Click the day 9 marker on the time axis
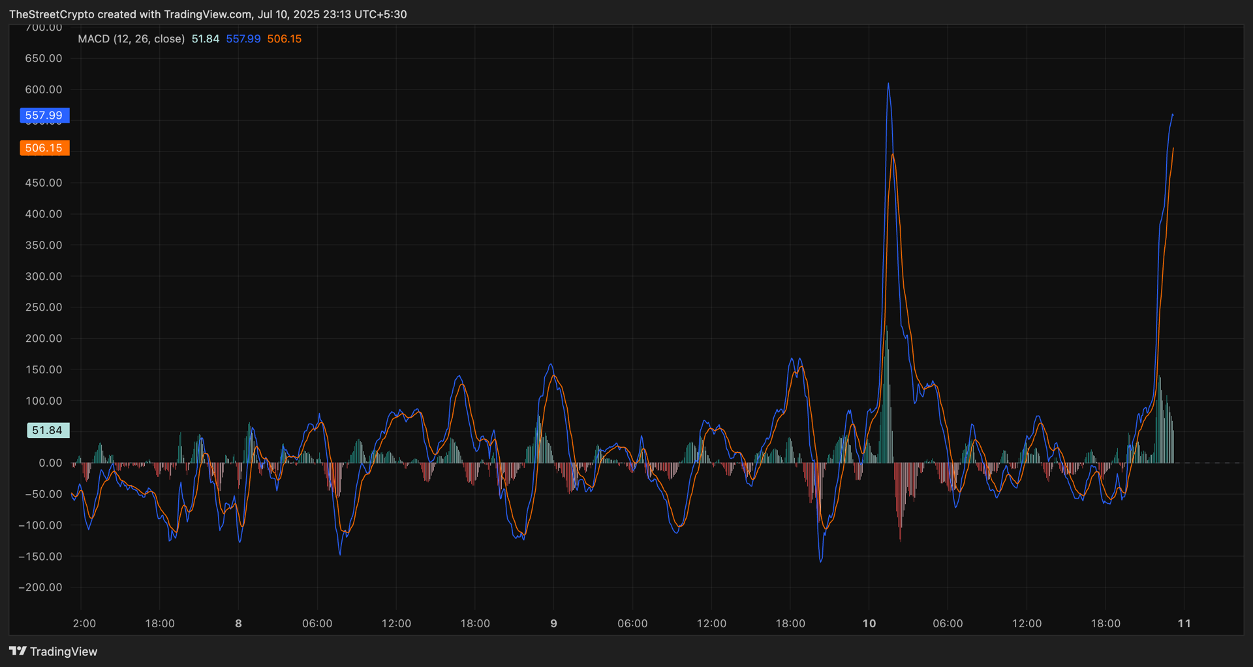This screenshot has height=667, width=1253. click(553, 623)
